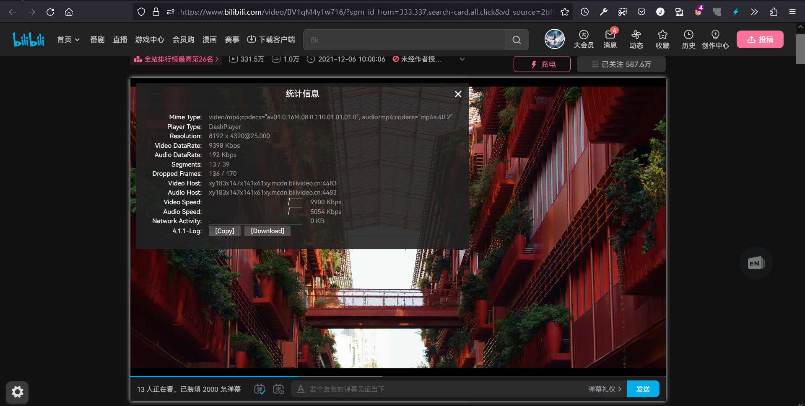This screenshot has width=805, height=406.
Task: Open 弹幕礼仪 with its chevron
Action: tap(604, 389)
